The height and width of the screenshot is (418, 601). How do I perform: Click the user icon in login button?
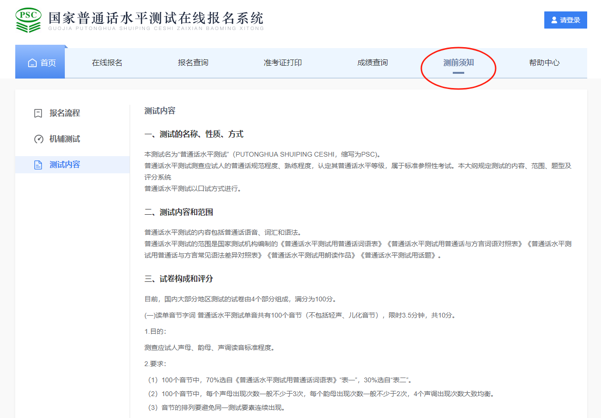(554, 20)
